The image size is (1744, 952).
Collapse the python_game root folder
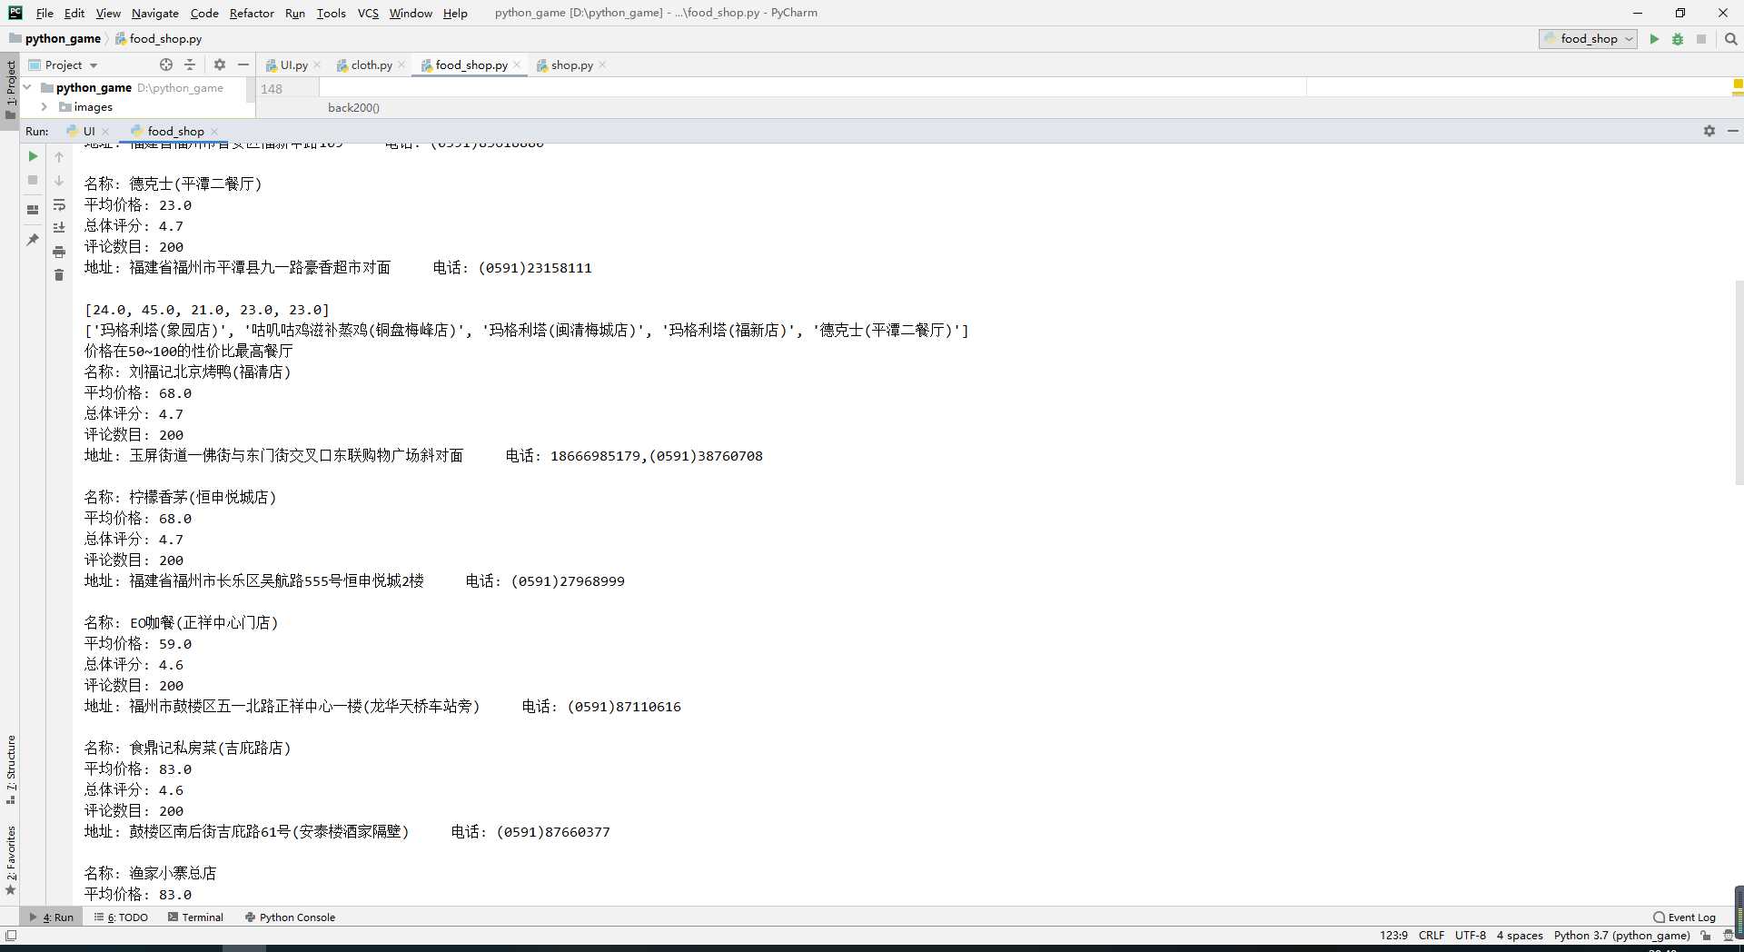[27, 87]
